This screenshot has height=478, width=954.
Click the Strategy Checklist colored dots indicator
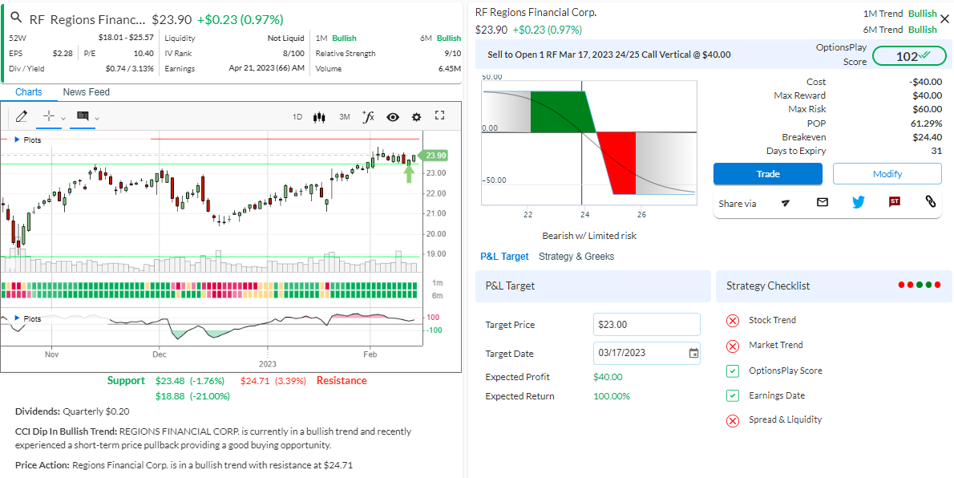click(920, 285)
